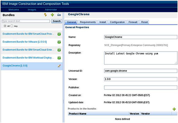
Task: Click green check icon for SmartCloud Prov bundle
Action: [59, 34]
